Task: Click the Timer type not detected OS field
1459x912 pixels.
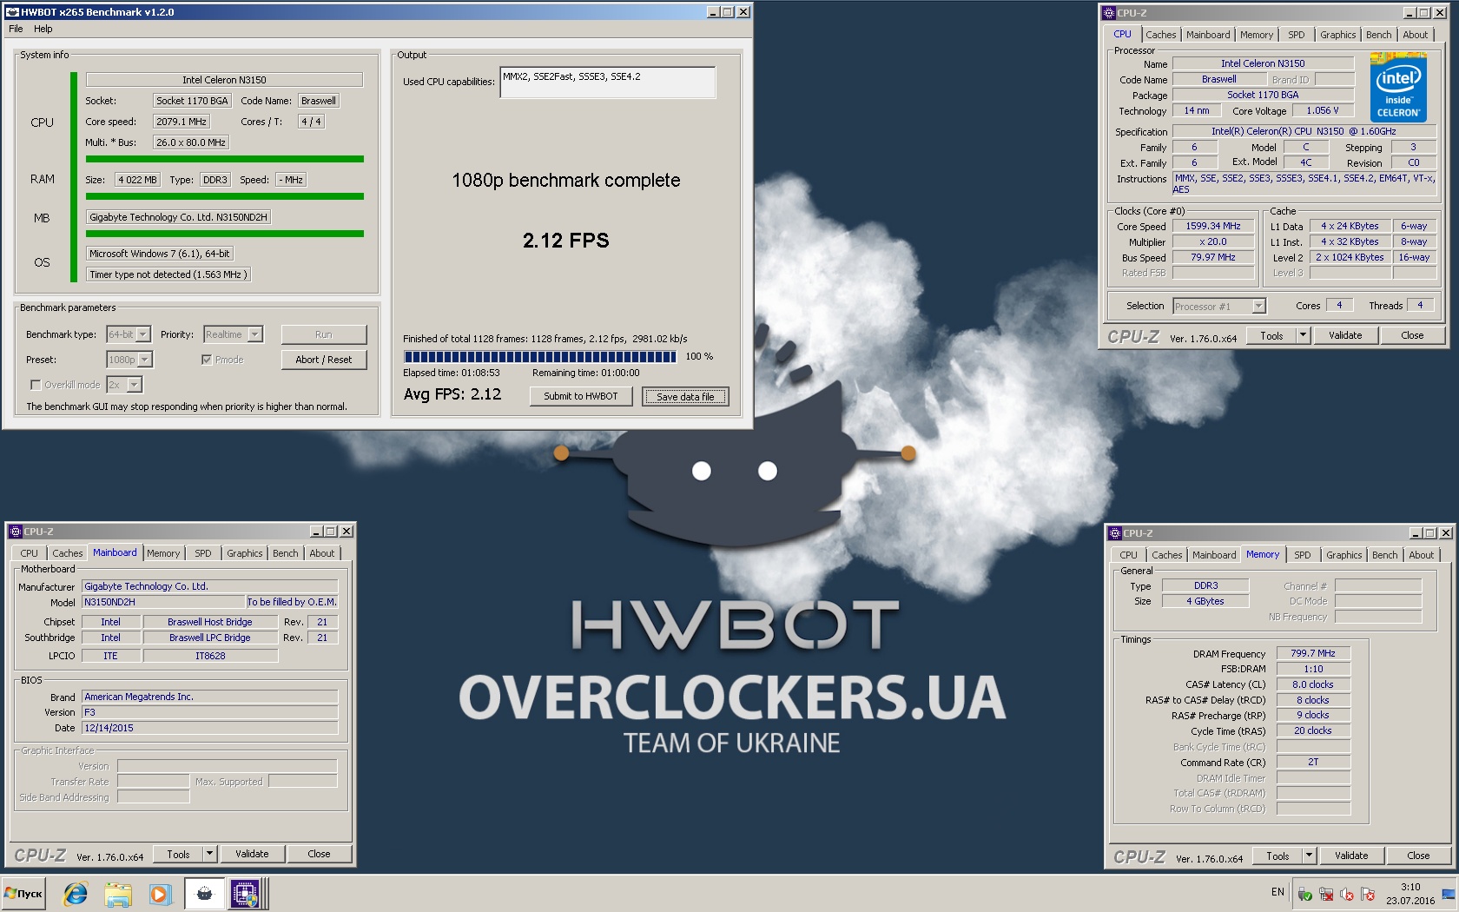Action: (168, 274)
